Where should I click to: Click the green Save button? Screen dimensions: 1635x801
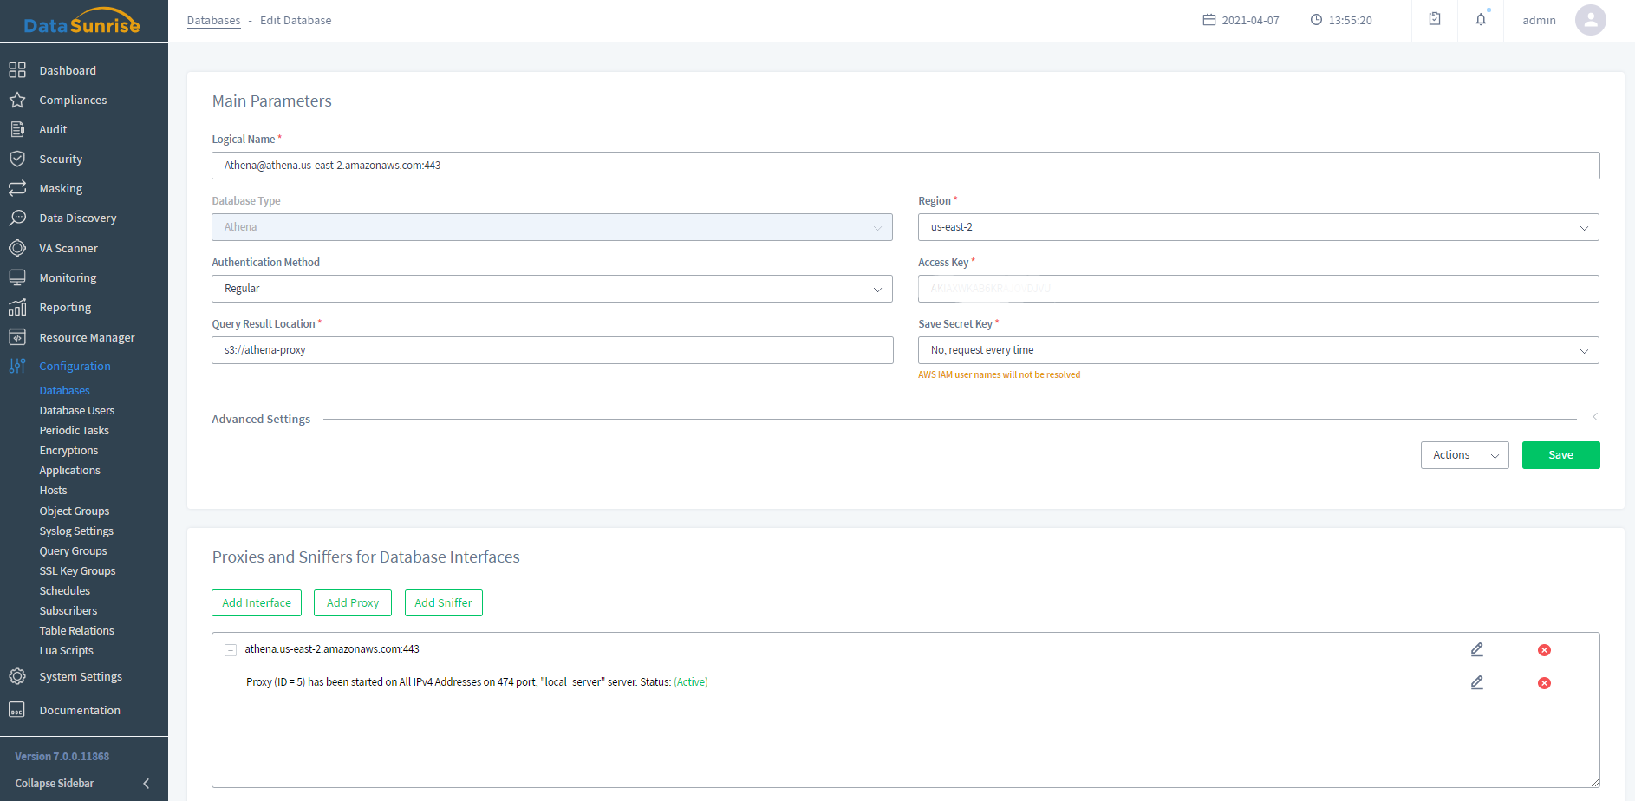point(1560,455)
